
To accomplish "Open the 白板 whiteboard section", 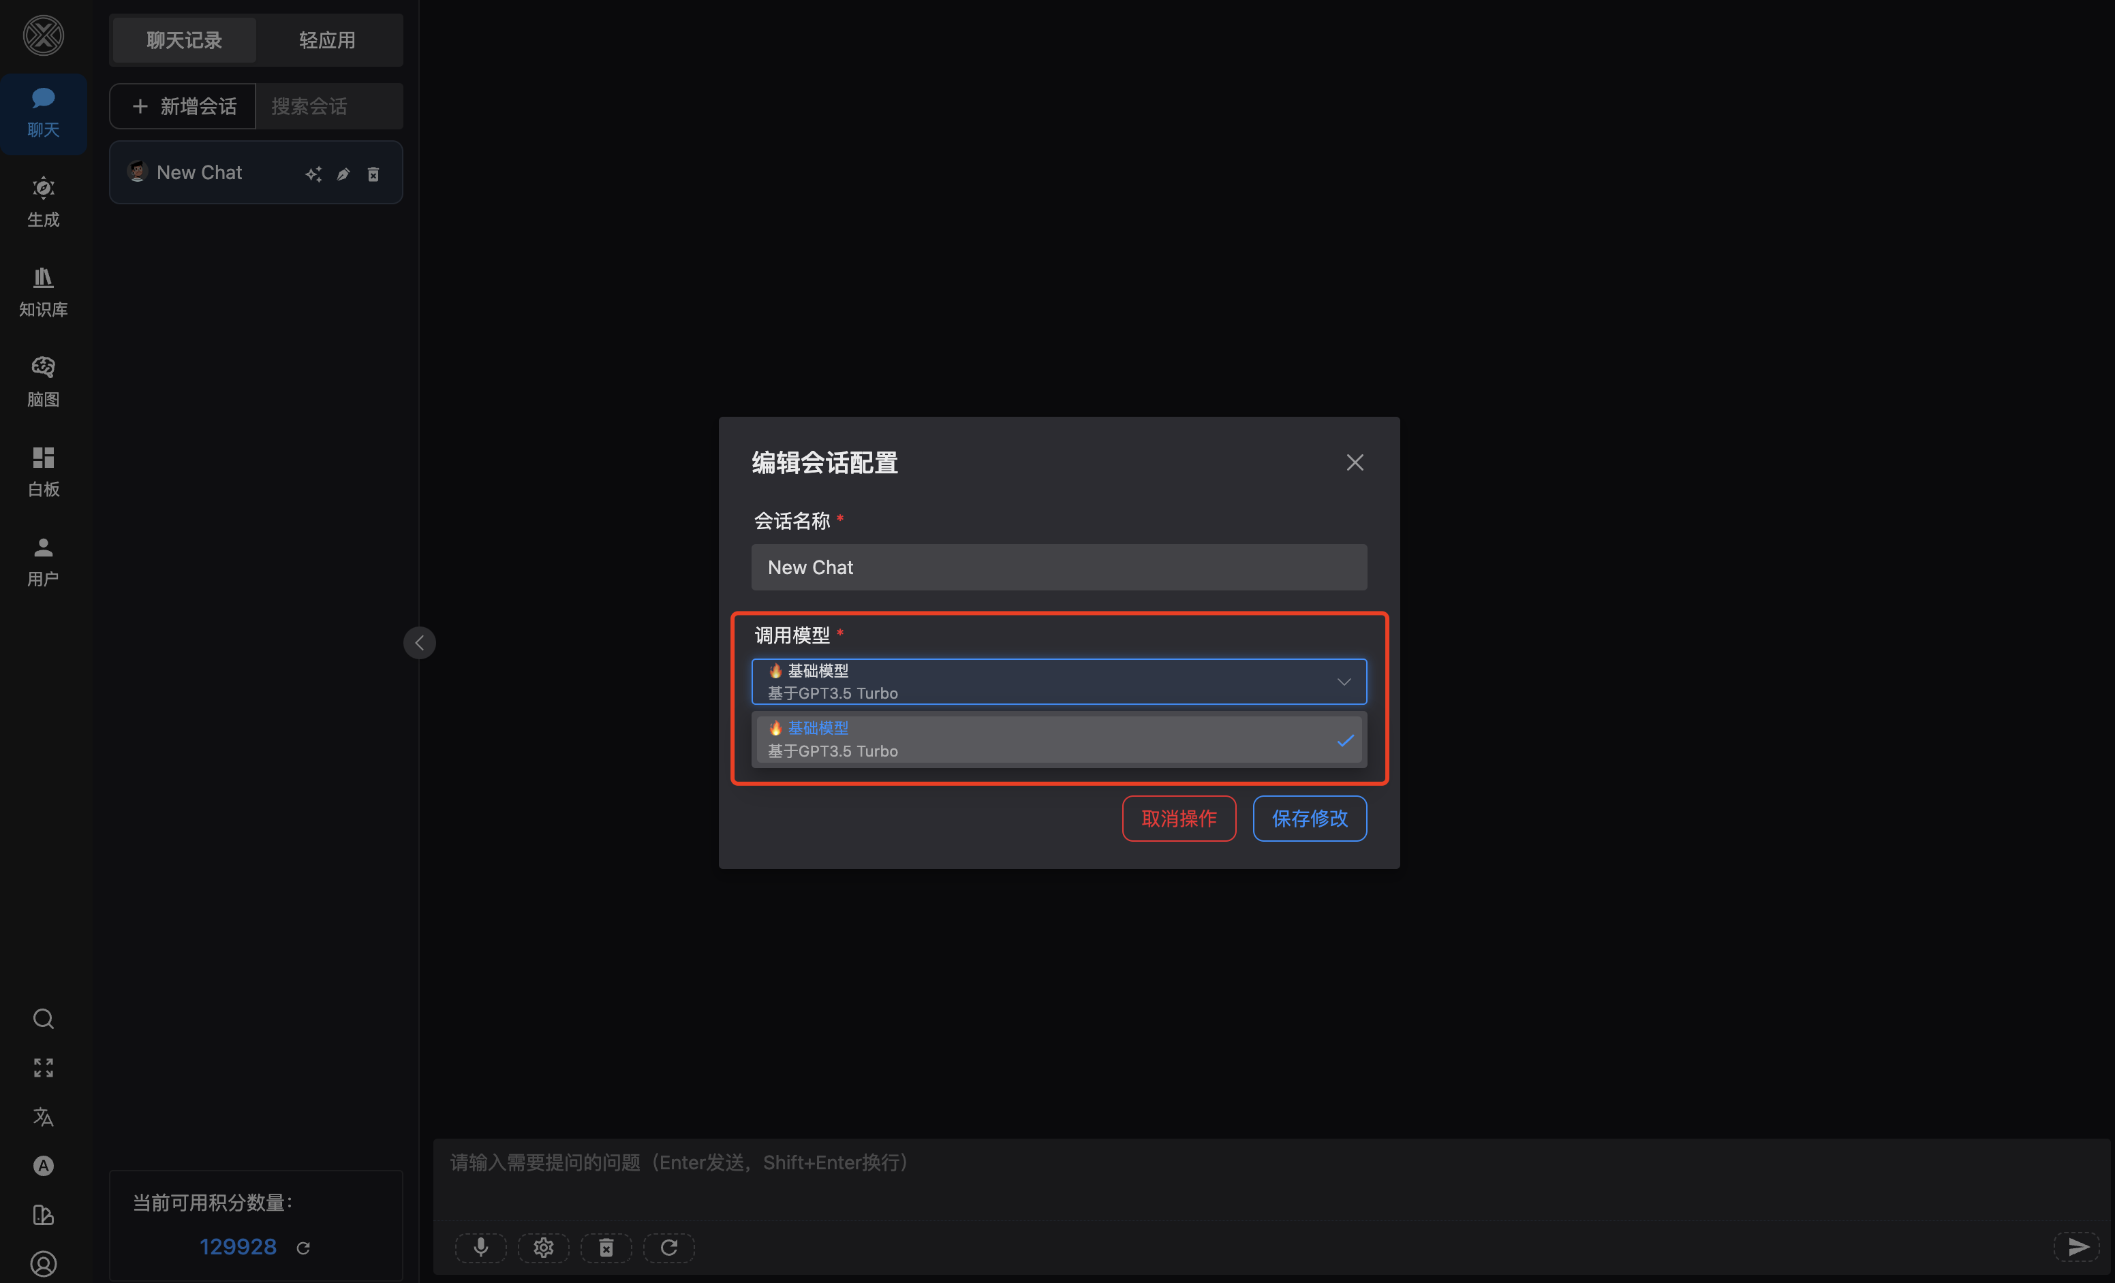I will 43,473.
